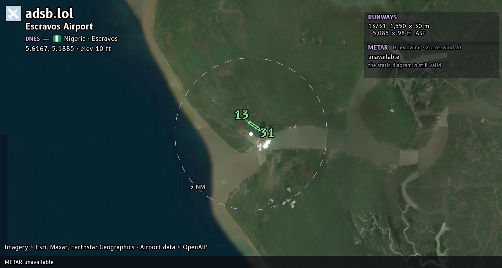Click the coordinates "5.6167, 5.1885 · elev 10 ft"

click(x=68, y=49)
